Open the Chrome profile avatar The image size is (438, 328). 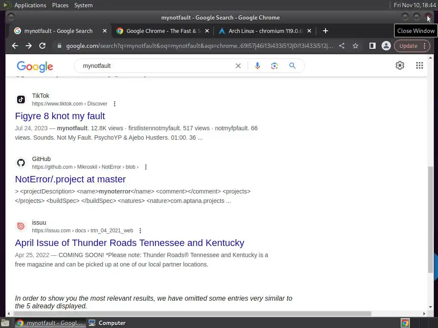point(386,46)
